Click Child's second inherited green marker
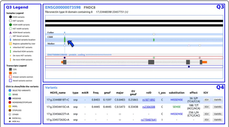The width and height of the screenshot is (229, 127). coord(154,40)
